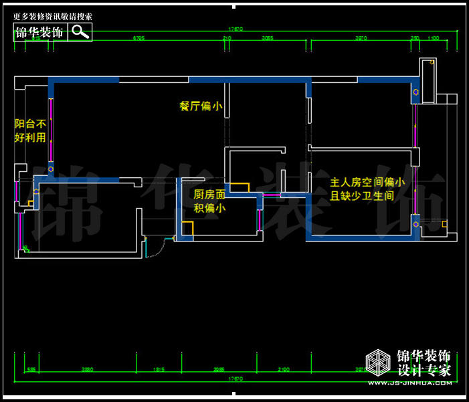Screen dimensions: 469x402
Task: Select the 阳台不好利用 balcony annotation
Action: tap(31, 131)
